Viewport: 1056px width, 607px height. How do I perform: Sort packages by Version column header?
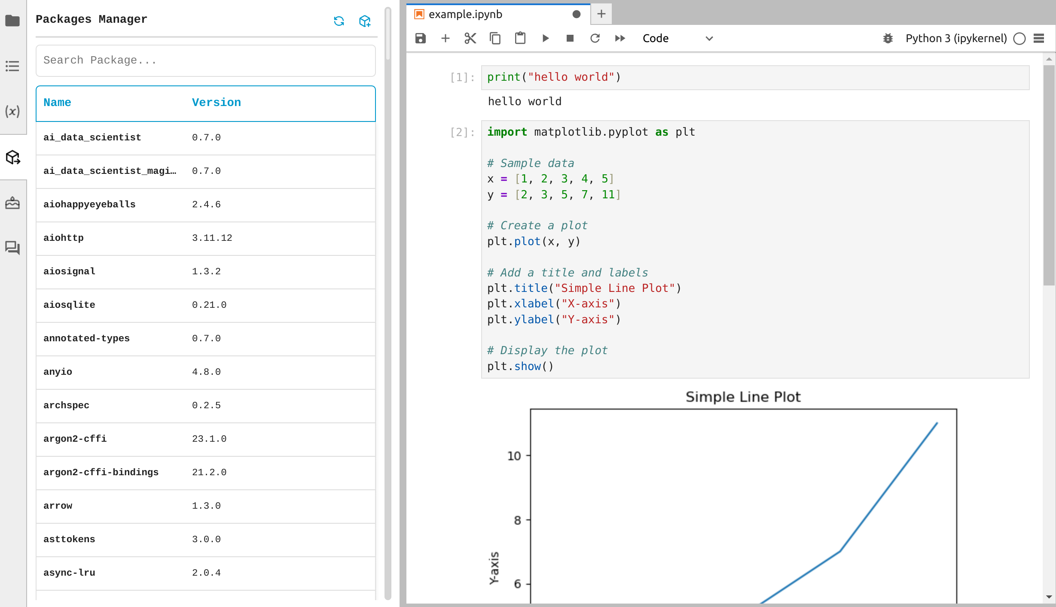click(217, 103)
